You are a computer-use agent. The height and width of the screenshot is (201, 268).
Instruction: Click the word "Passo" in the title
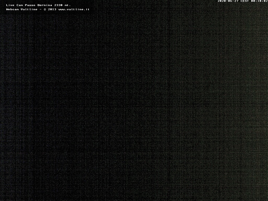pos(30,5)
